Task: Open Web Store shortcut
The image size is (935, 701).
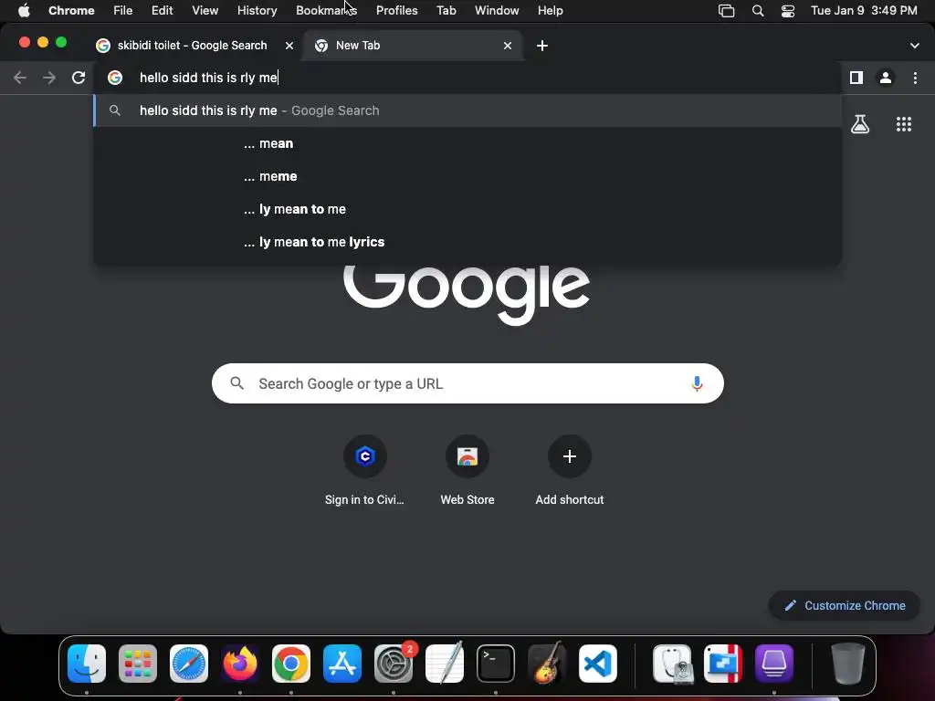Action: pos(467,470)
